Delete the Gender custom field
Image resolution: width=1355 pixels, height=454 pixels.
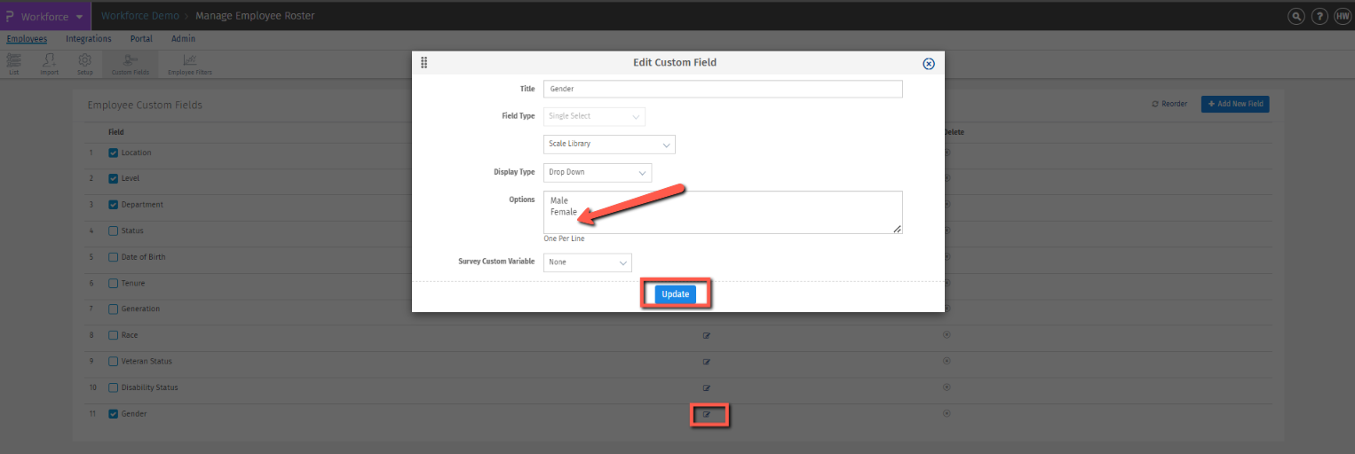pyautogui.click(x=947, y=413)
